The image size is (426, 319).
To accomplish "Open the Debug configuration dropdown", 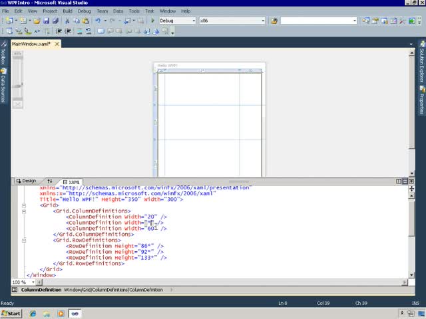I will [x=194, y=21].
